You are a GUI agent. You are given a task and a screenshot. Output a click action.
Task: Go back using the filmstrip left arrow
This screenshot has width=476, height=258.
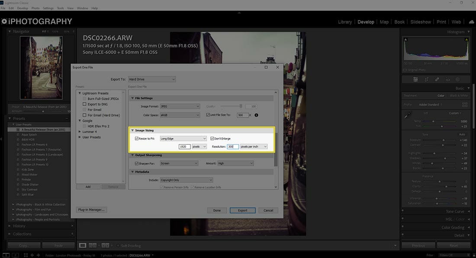pos(32,255)
